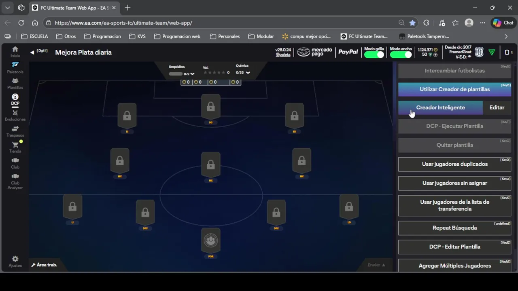This screenshot has height=291, width=518.
Task: Open Programacion web bookmarks folder
Action: [177, 36]
